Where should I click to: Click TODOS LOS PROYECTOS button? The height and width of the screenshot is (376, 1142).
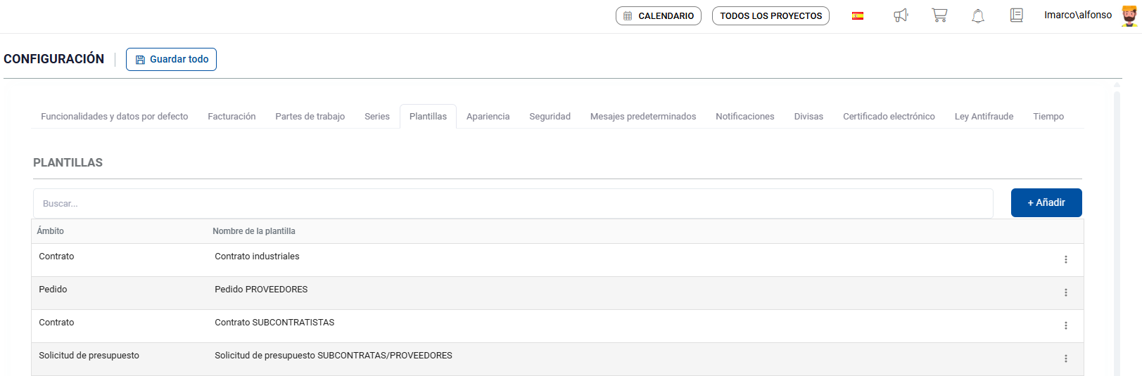click(770, 15)
